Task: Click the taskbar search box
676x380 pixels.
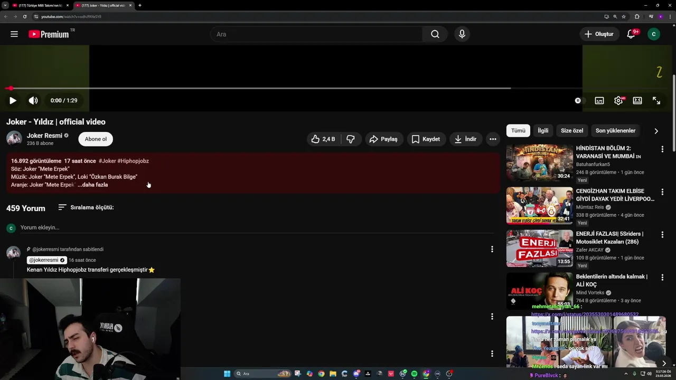Action: point(264,374)
